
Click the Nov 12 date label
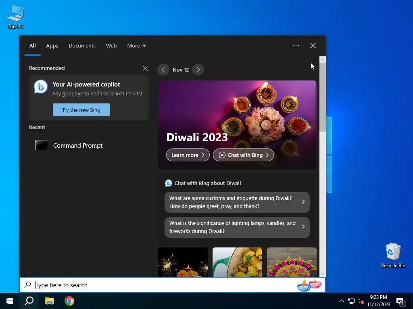(x=181, y=70)
